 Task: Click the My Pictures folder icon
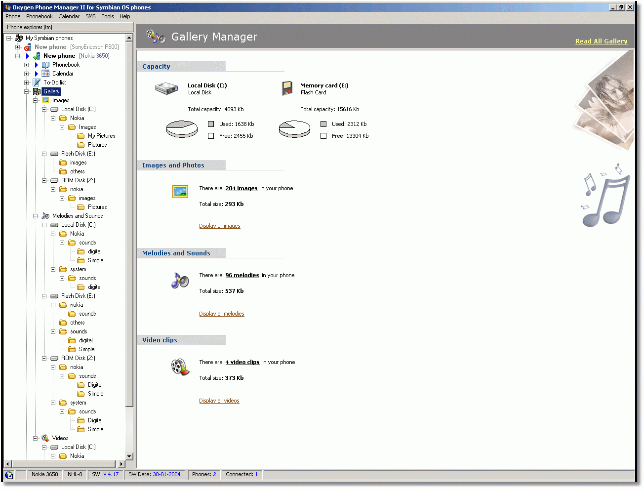(81, 136)
